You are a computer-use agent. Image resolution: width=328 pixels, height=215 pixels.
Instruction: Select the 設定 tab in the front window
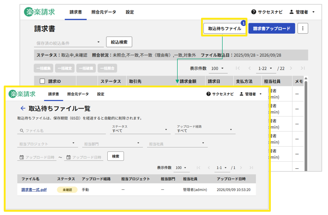[101, 94]
